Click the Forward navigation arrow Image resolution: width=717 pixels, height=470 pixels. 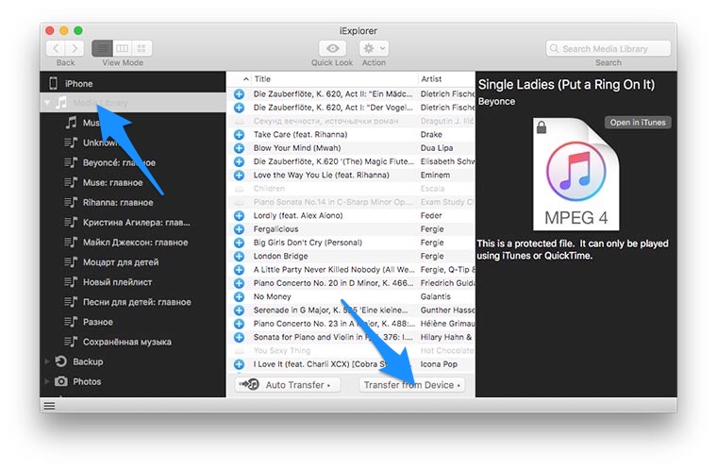75,48
